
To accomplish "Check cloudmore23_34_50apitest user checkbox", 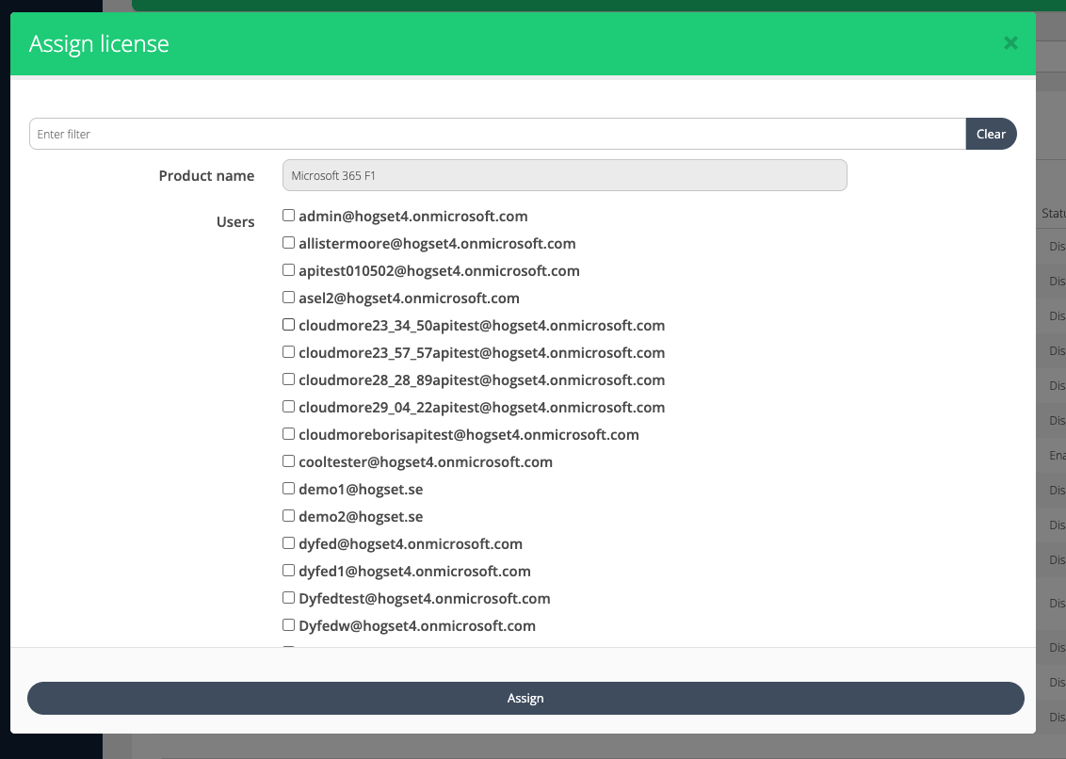I will (289, 325).
